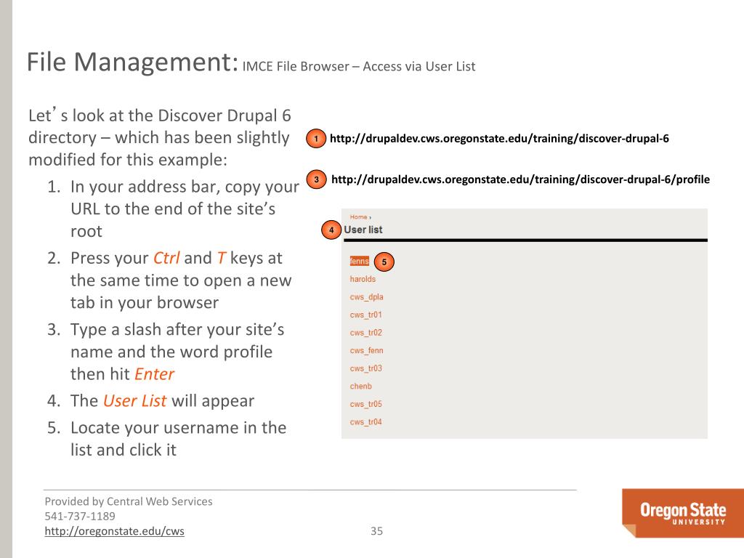Select the discover-drupal-6/profile URL text
Viewport: 744px width, 558px height.
pyautogui.click(x=520, y=179)
